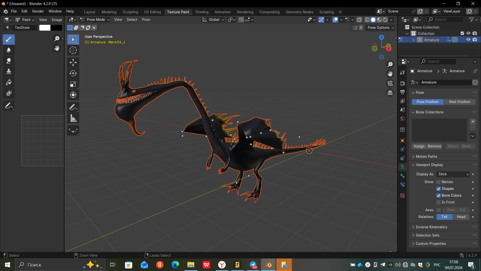Activate the 3D Cursor tool

73,50
